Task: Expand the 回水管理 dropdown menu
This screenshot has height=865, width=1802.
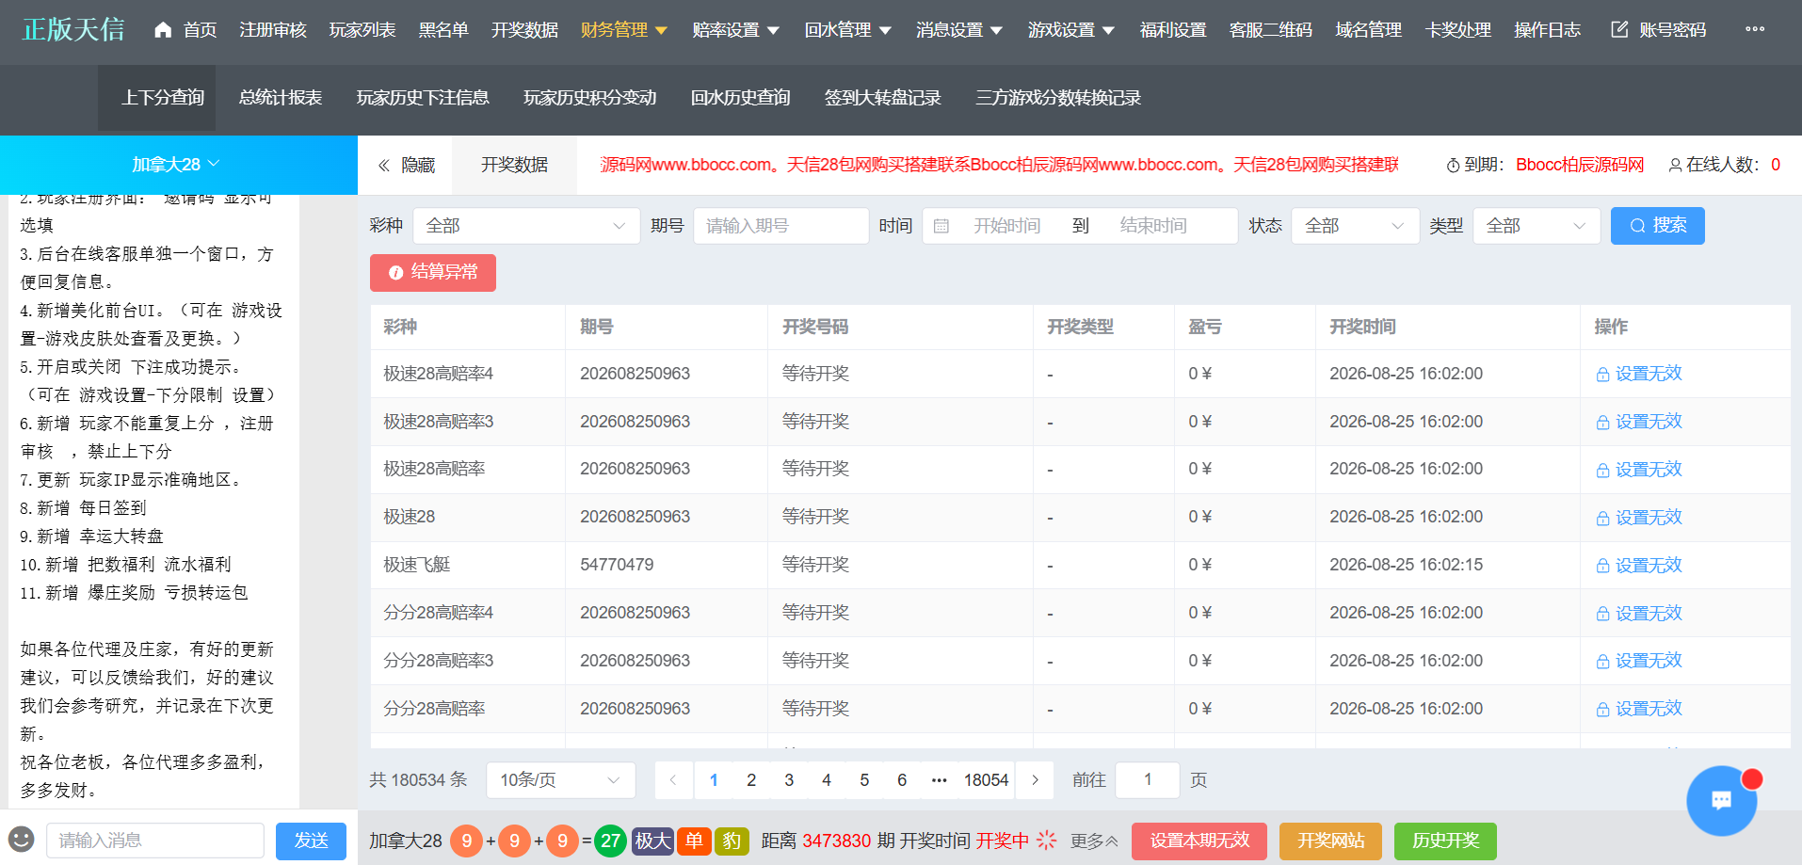Action: click(x=847, y=30)
